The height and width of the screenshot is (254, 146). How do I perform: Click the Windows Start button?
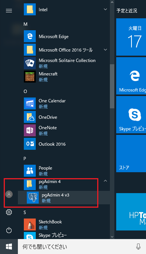9,247
